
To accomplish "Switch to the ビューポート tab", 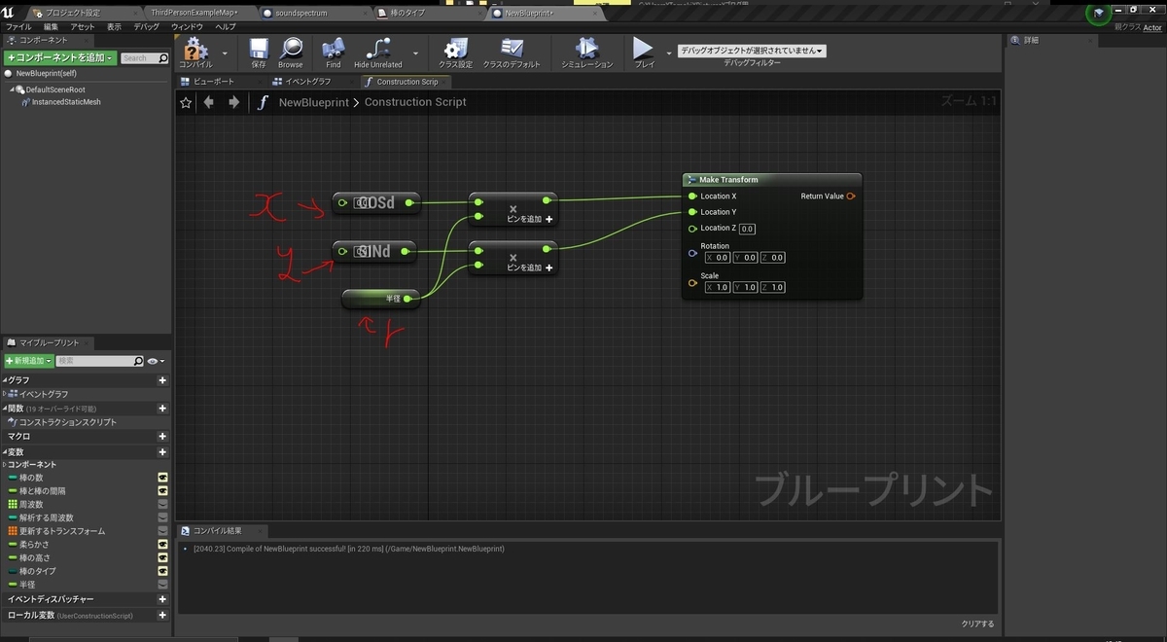I will 215,82.
